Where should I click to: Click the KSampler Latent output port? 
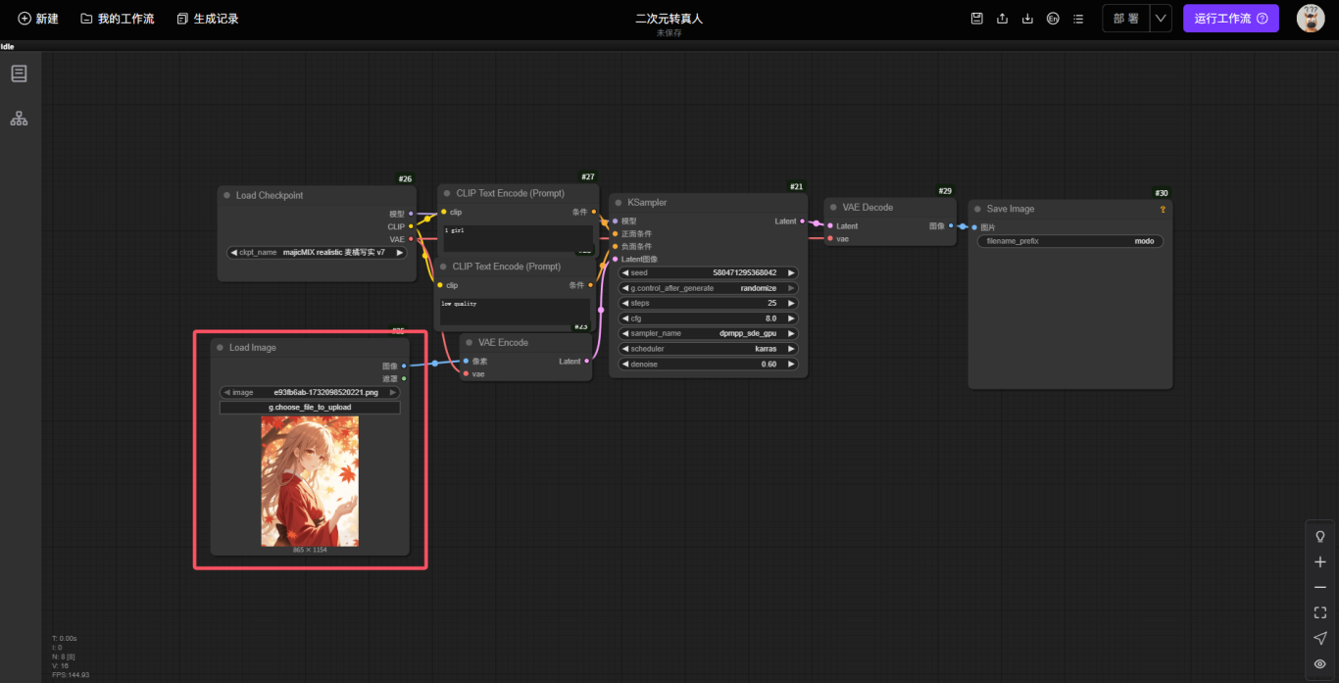[803, 221]
